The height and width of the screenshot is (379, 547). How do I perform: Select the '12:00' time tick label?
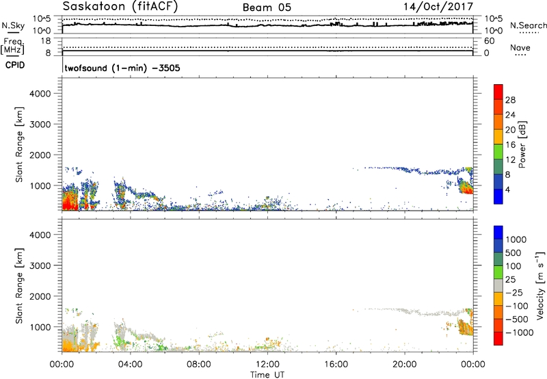(267, 365)
